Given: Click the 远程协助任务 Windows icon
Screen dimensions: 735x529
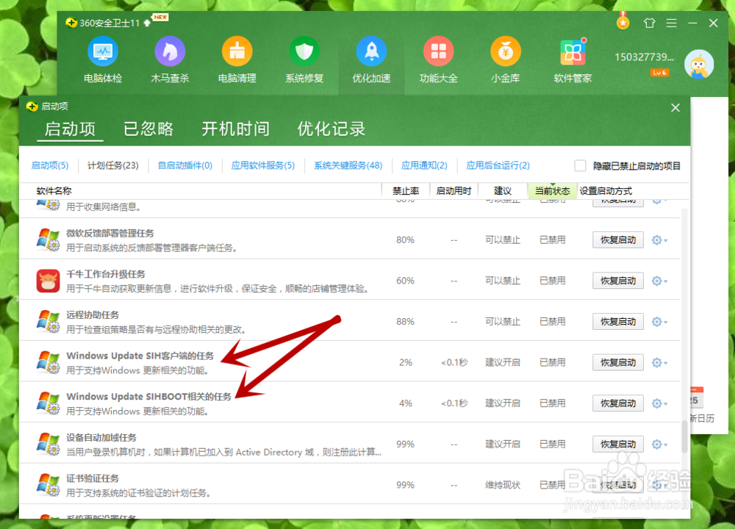Looking at the screenshot, I should coord(49,321).
